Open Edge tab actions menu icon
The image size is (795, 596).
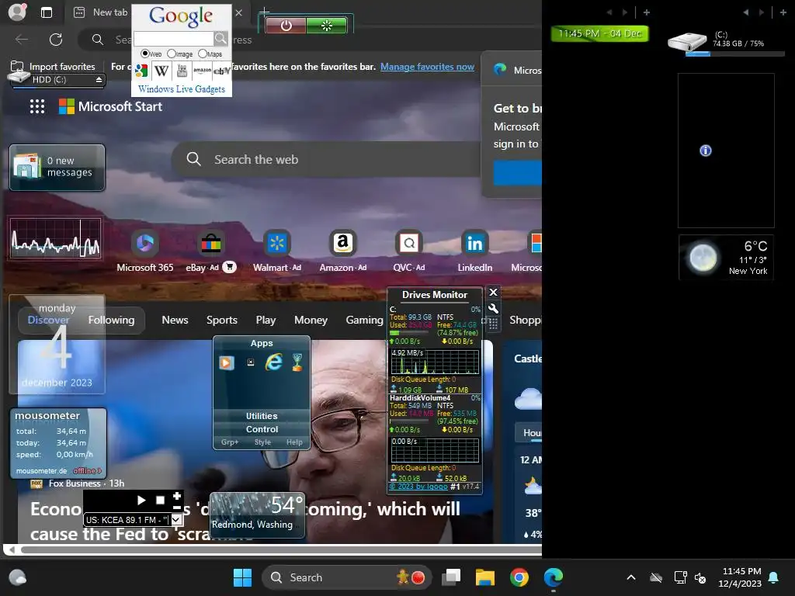[47, 12]
